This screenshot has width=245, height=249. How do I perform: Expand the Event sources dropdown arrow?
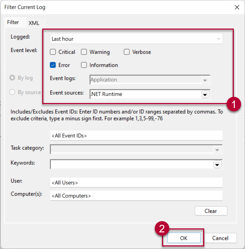205,94
